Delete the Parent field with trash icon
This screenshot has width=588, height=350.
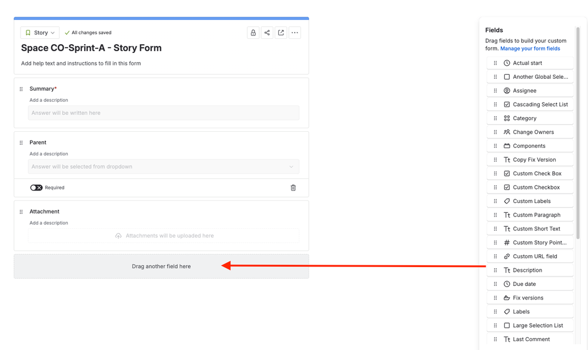pyautogui.click(x=293, y=188)
